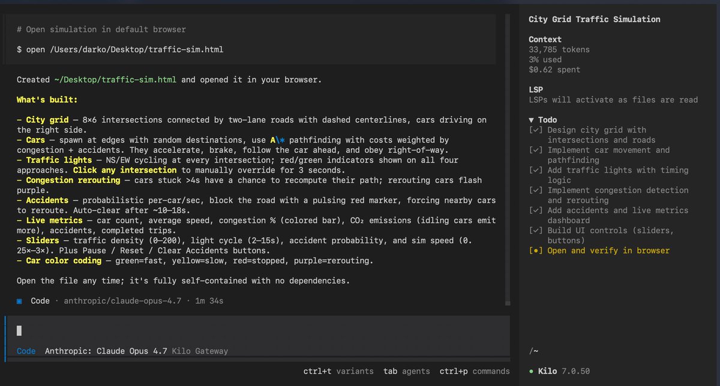Click the 'Sliders' bold label
Screen dimensions: 720x386
43,240
